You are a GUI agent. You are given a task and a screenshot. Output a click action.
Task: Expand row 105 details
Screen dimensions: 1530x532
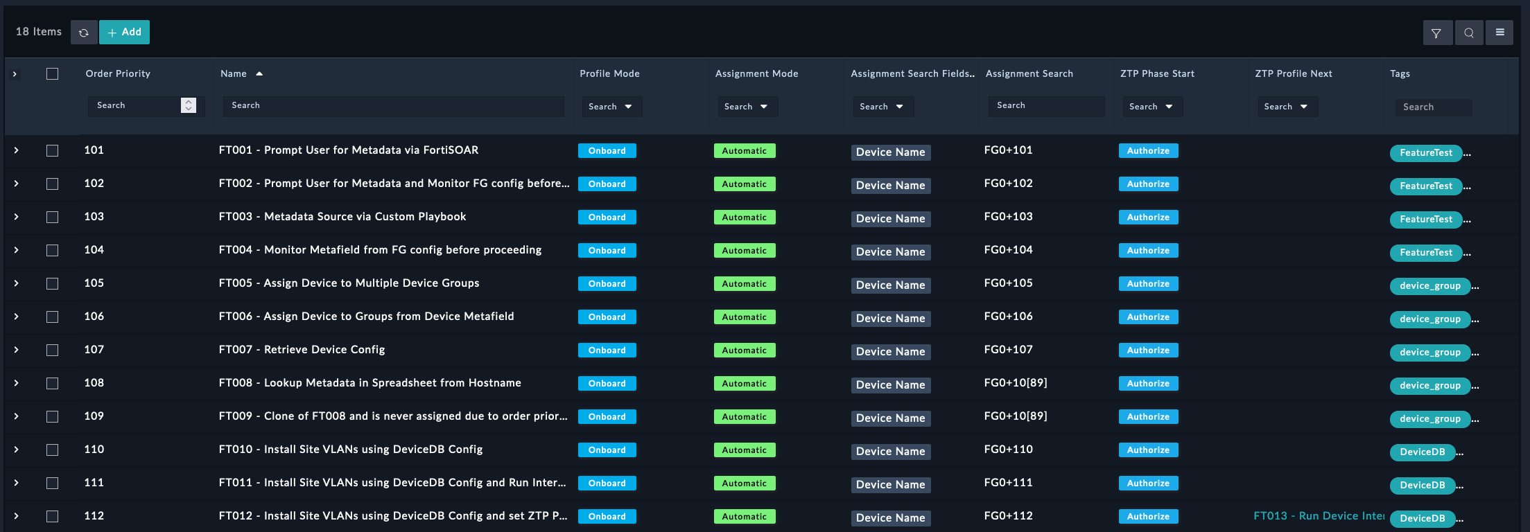pyautogui.click(x=16, y=283)
